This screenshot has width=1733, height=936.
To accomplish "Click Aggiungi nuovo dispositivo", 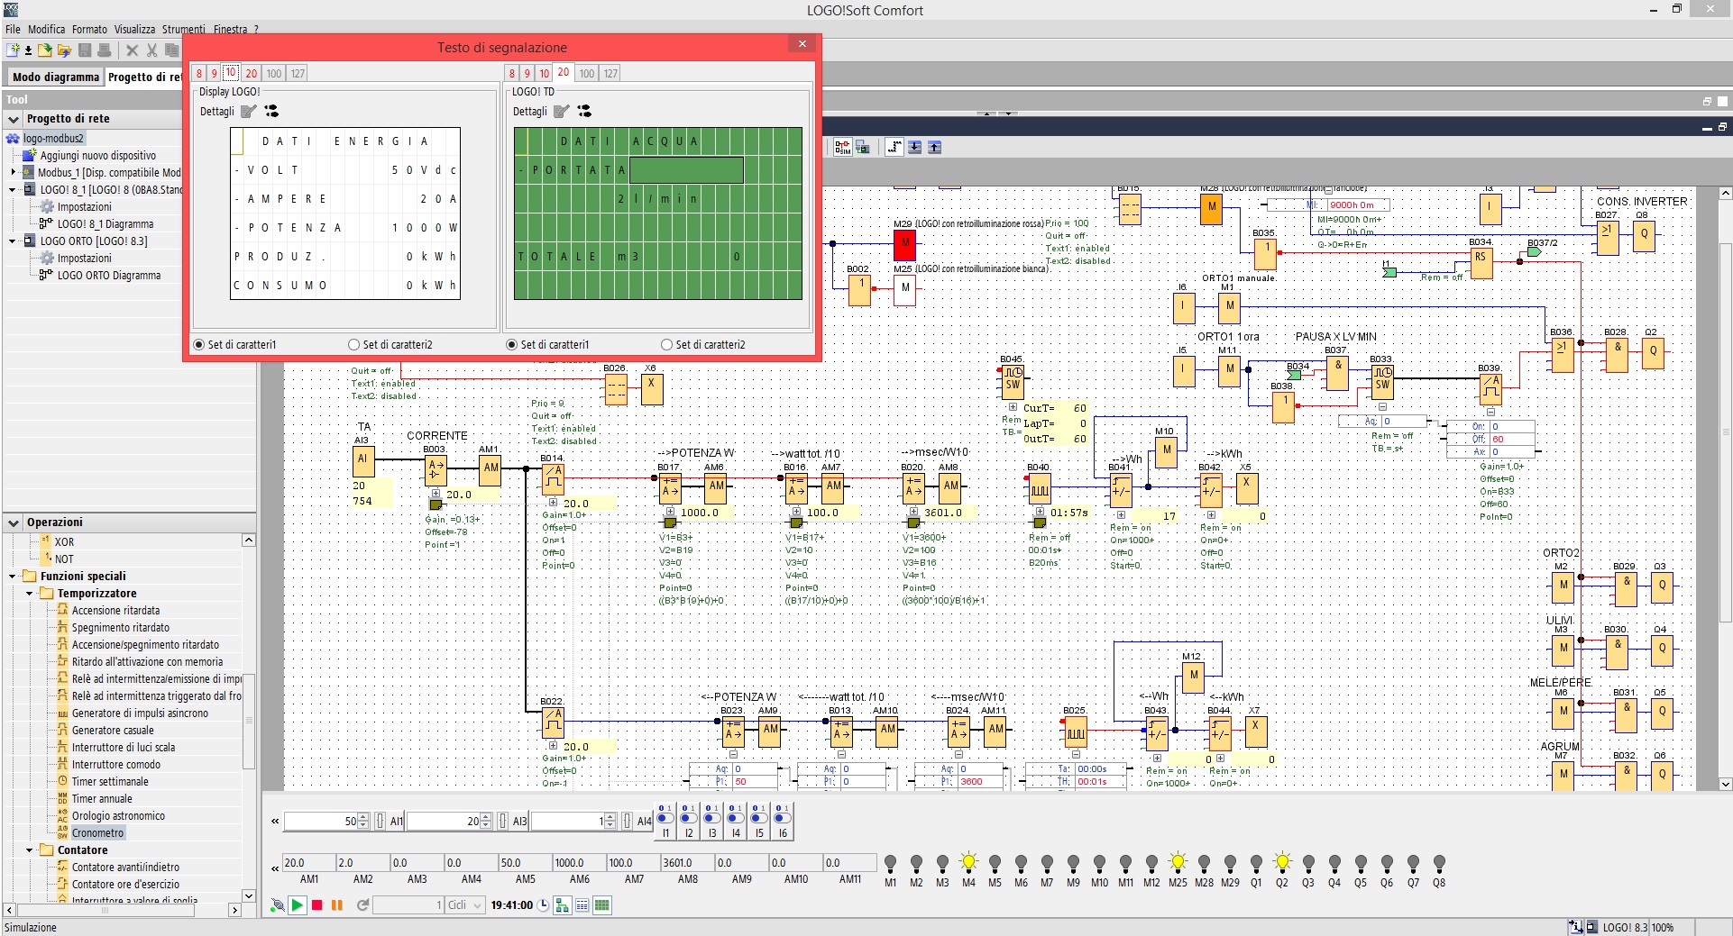I will [x=97, y=156].
